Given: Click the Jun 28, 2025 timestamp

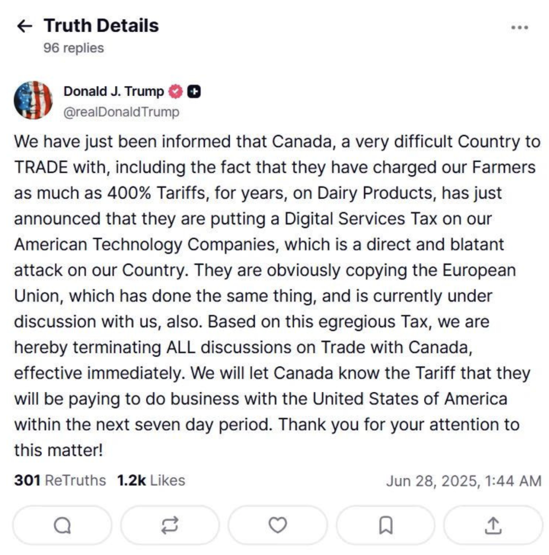Looking at the screenshot, I should coord(464,481).
